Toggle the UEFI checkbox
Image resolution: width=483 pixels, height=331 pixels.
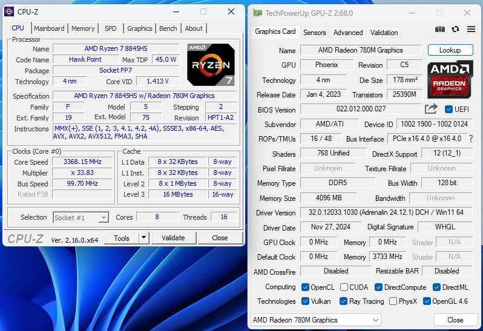(x=449, y=109)
